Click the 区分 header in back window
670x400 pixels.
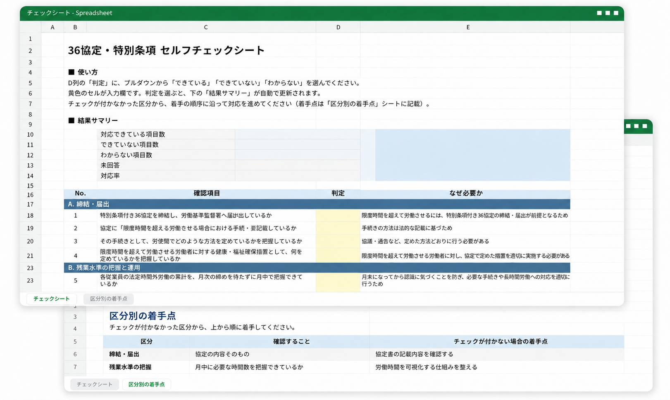click(x=146, y=341)
